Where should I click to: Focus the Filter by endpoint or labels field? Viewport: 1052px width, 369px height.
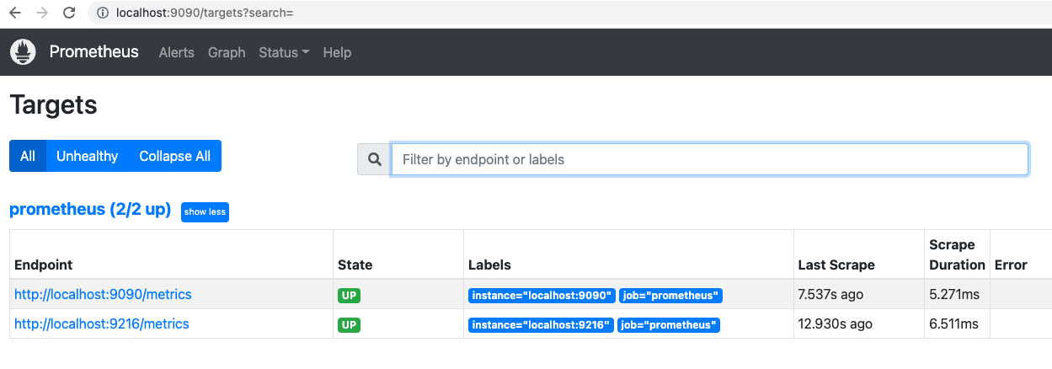710,159
